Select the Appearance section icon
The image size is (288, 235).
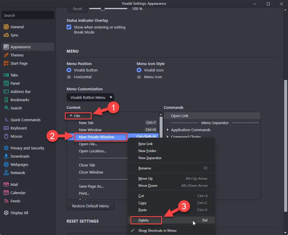click(x=6, y=47)
